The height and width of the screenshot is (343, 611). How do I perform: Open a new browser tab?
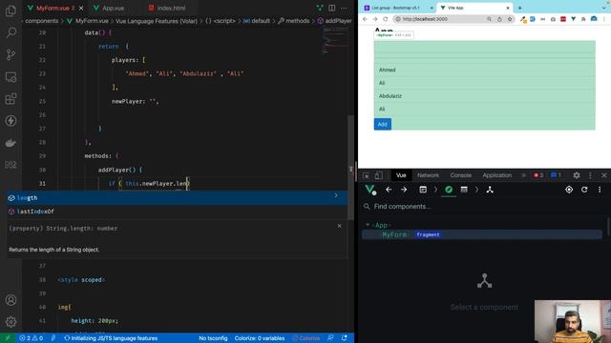coord(519,8)
